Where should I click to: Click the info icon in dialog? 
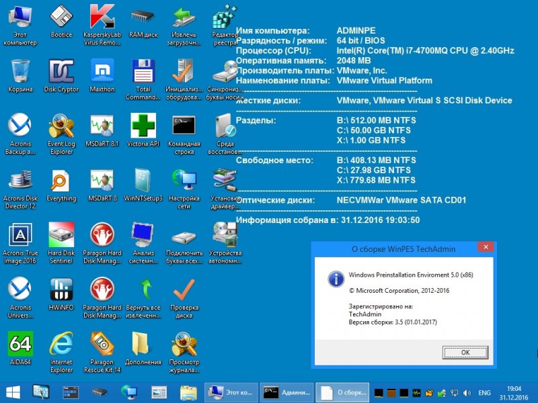[336, 279]
